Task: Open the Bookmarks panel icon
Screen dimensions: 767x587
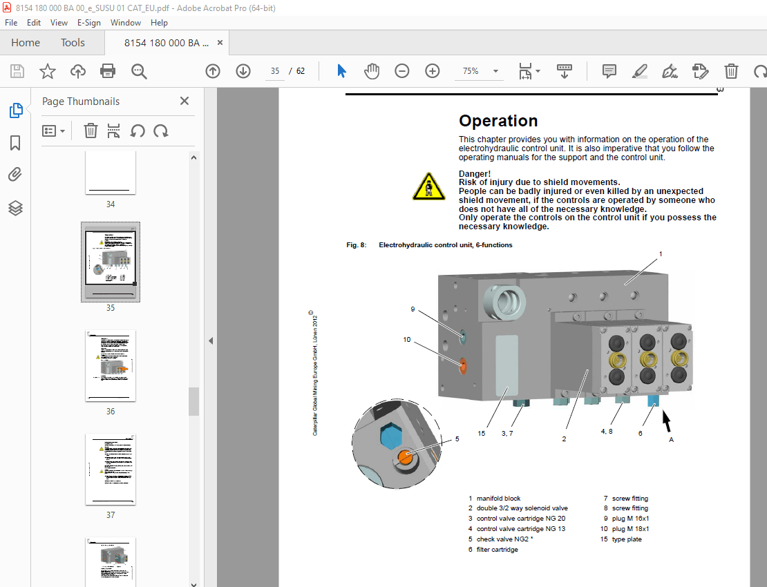Action: coord(15,143)
